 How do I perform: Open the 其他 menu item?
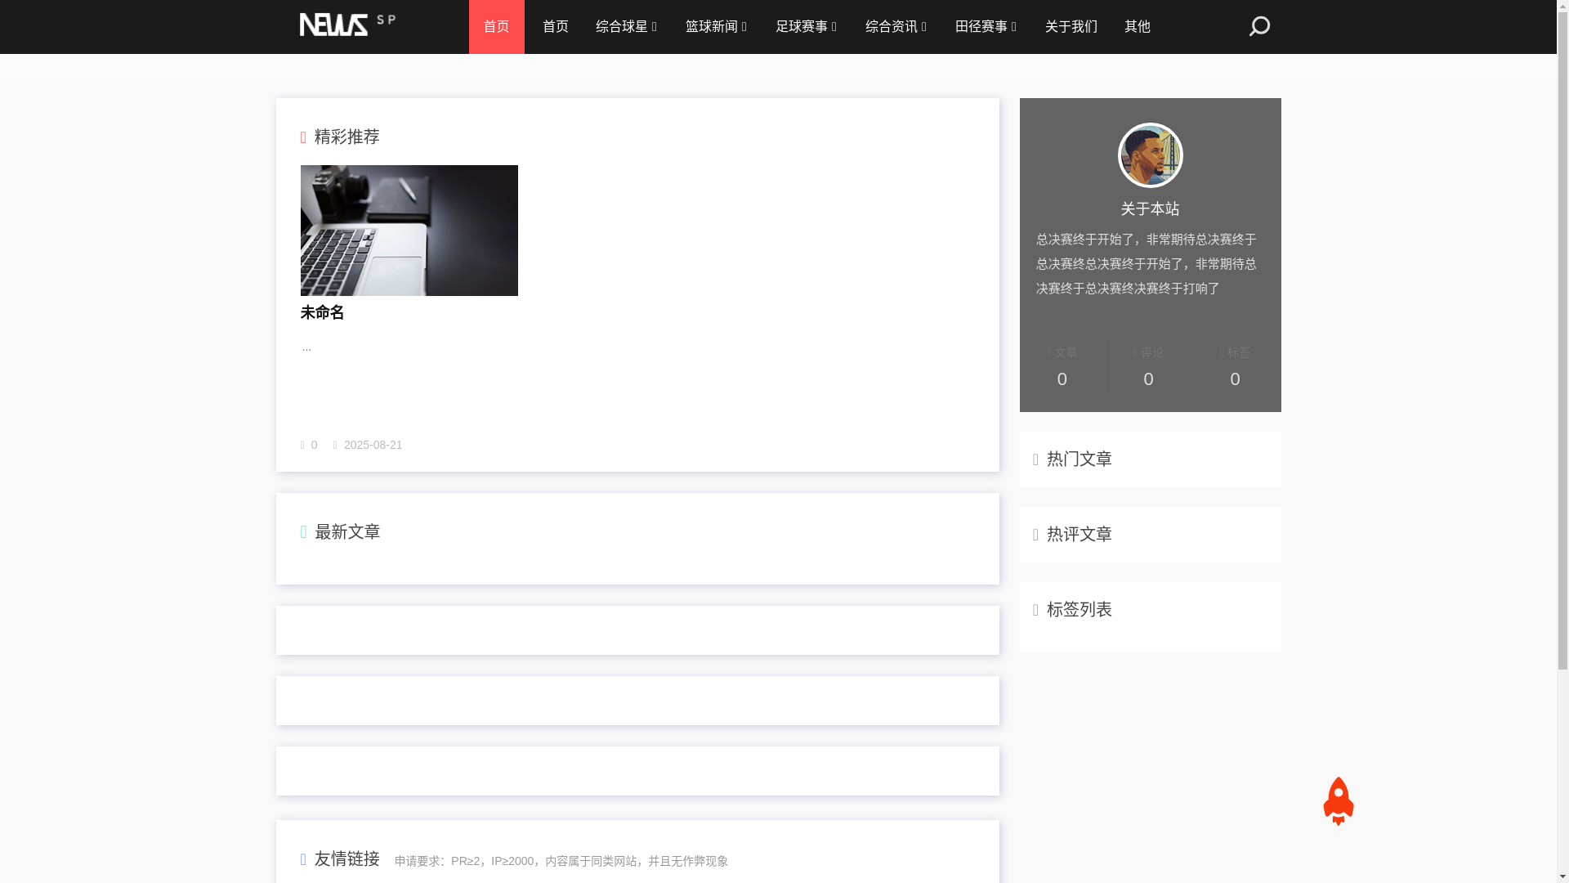pyautogui.click(x=1138, y=27)
